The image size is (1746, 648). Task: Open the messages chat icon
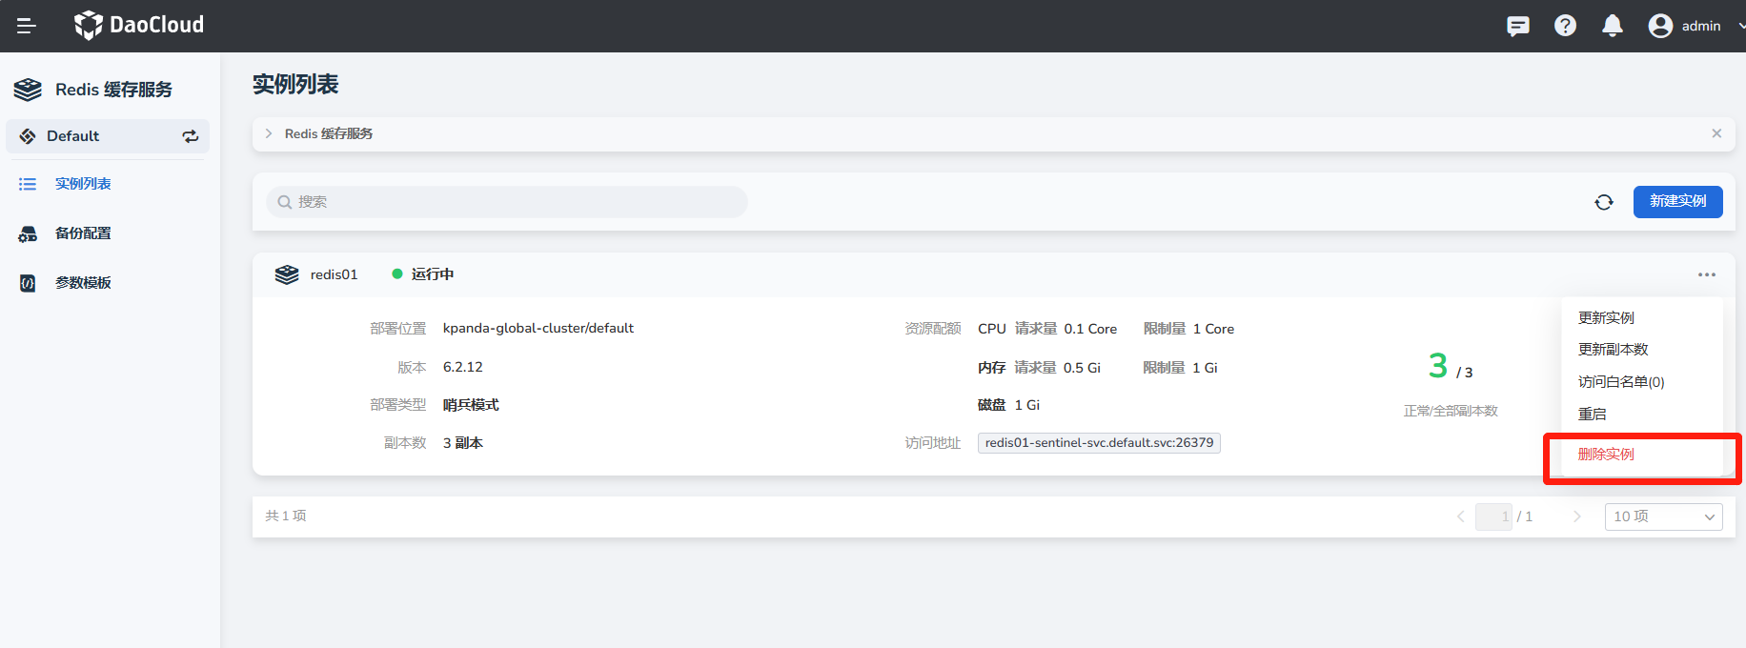pos(1517,26)
